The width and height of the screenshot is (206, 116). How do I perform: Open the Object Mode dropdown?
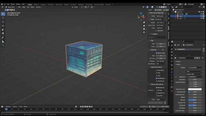coord(11,7)
